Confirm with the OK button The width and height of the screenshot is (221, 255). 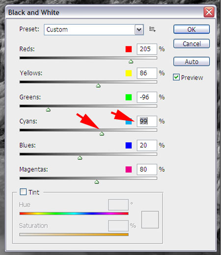(x=192, y=30)
